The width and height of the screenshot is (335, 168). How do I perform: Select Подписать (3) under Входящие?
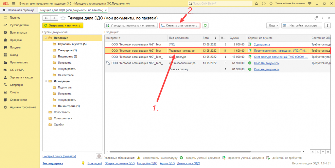(x=67, y=57)
